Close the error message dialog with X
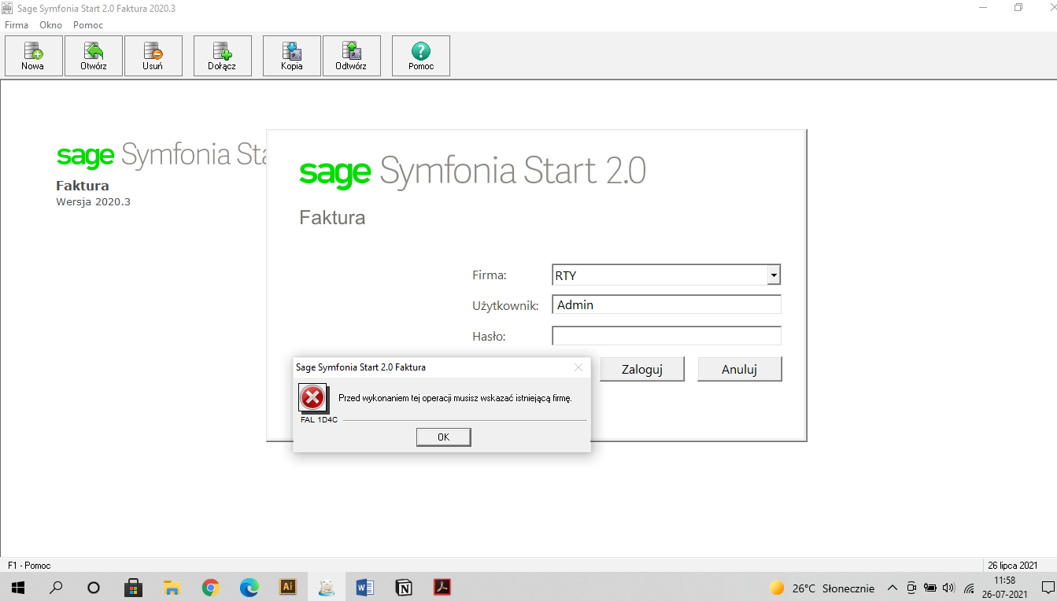 tap(578, 367)
